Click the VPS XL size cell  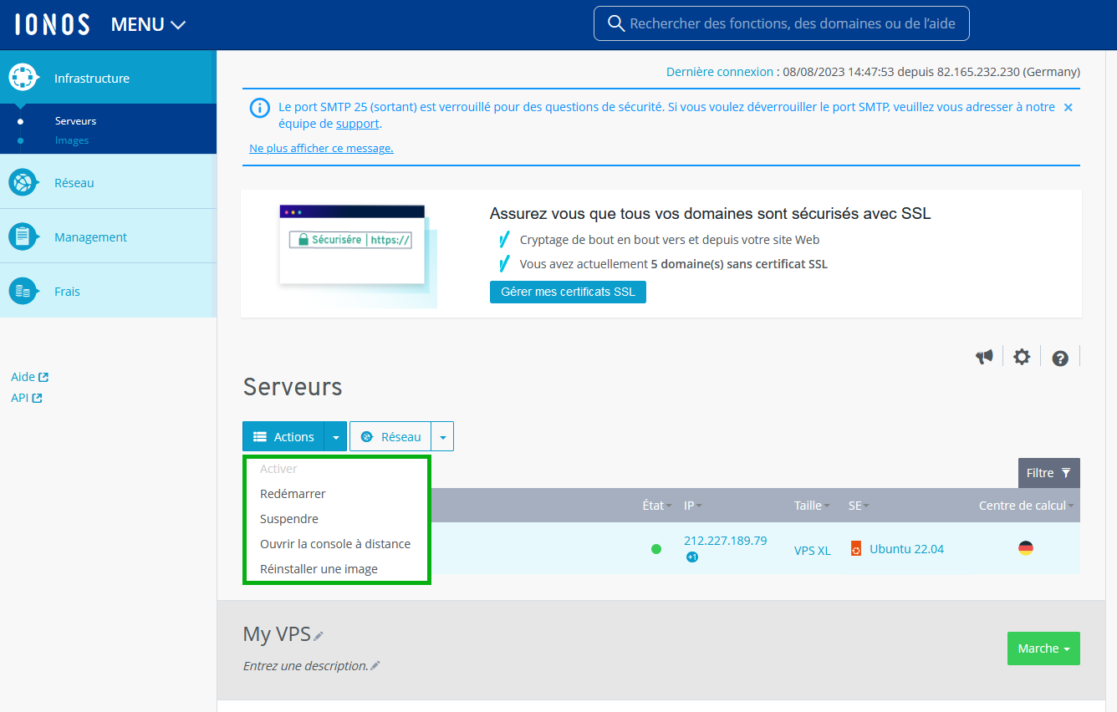(x=813, y=550)
